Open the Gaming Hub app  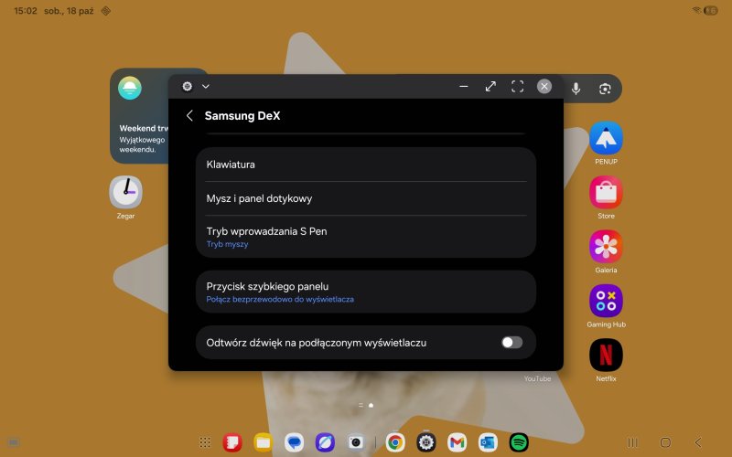(606, 301)
